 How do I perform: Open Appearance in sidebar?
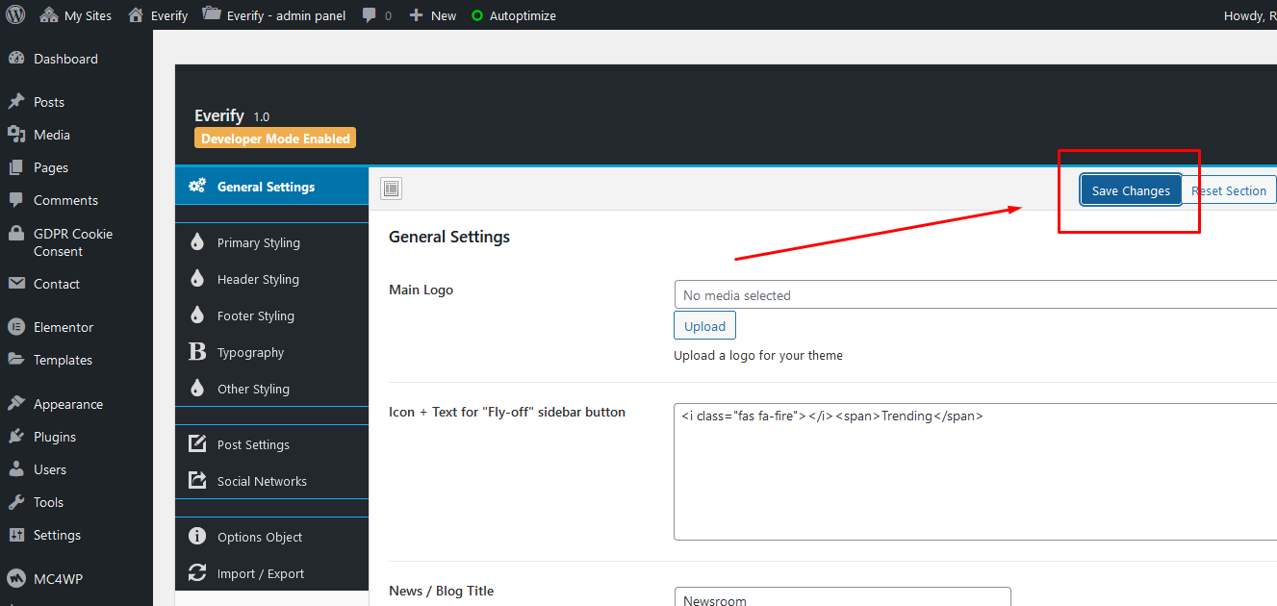coord(68,404)
